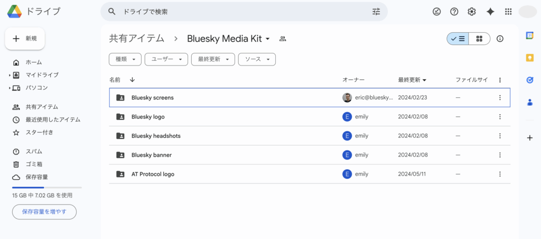Viewport: 541px width, 239px height.
Task: Click the AT Protocol logo folder icon
Action: tap(120, 174)
